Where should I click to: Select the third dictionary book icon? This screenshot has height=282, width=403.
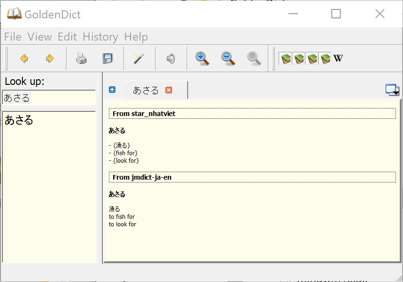313,58
